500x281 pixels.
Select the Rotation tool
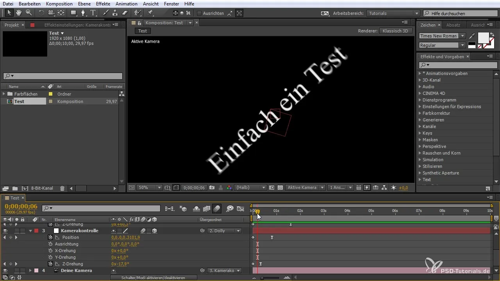click(x=41, y=13)
